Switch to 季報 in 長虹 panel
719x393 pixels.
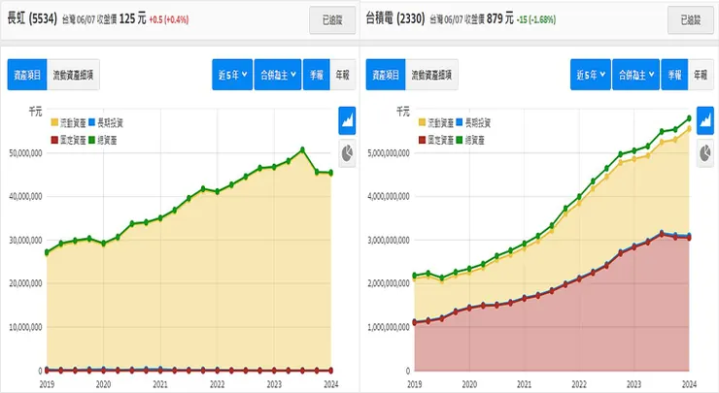point(317,75)
